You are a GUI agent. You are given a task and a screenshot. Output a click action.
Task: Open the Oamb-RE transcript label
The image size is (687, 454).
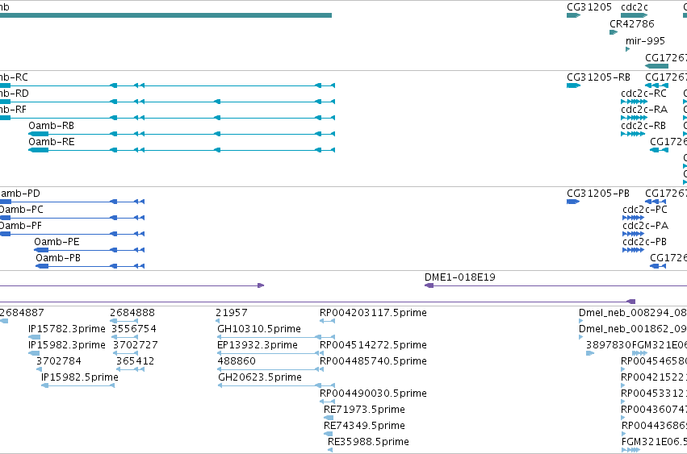tap(51, 142)
